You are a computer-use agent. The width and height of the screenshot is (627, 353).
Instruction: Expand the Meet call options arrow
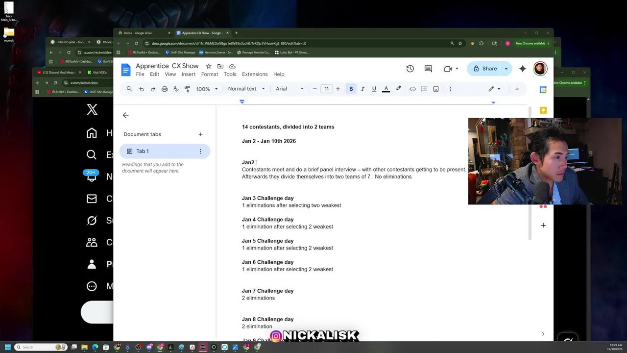coord(457,69)
